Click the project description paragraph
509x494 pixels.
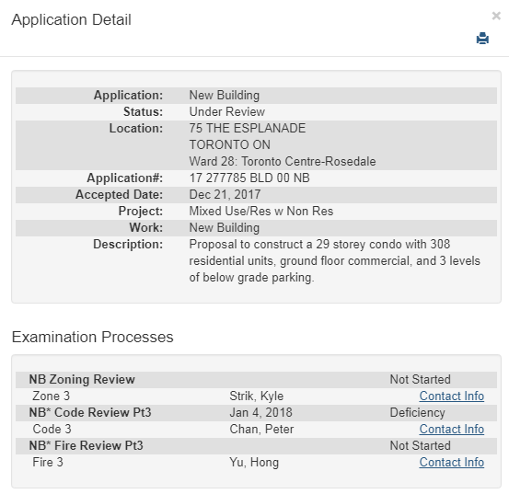[335, 260]
